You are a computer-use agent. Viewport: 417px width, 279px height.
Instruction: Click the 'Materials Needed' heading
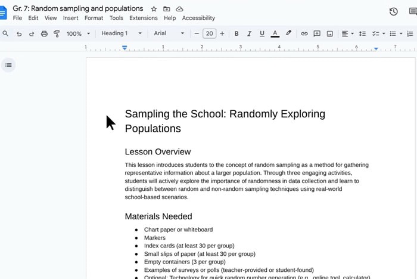coord(158,216)
